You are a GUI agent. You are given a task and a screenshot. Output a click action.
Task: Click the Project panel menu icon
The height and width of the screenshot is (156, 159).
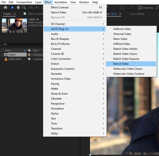tap(15, 14)
